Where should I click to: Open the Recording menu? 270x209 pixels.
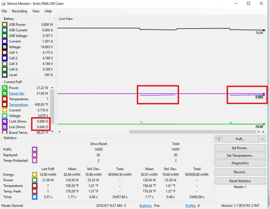pos(20,11)
